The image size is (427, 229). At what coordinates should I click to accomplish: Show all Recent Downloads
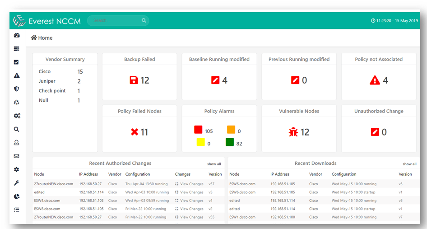[x=409, y=164]
